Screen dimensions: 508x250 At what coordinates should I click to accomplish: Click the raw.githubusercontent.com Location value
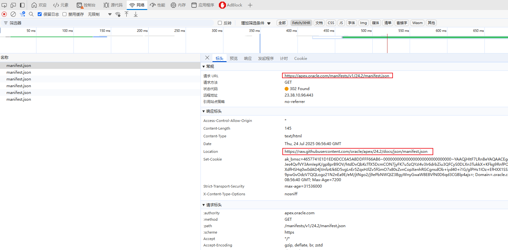356,152
